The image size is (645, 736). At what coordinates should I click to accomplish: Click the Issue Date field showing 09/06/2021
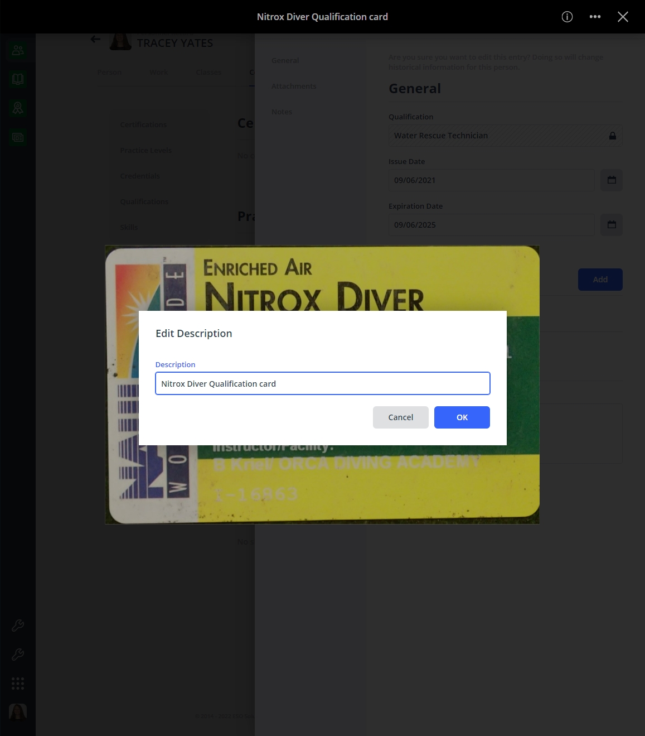pos(491,180)
